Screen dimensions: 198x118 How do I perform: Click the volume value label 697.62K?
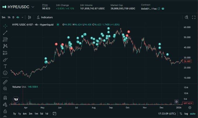[x=188, y=103]
